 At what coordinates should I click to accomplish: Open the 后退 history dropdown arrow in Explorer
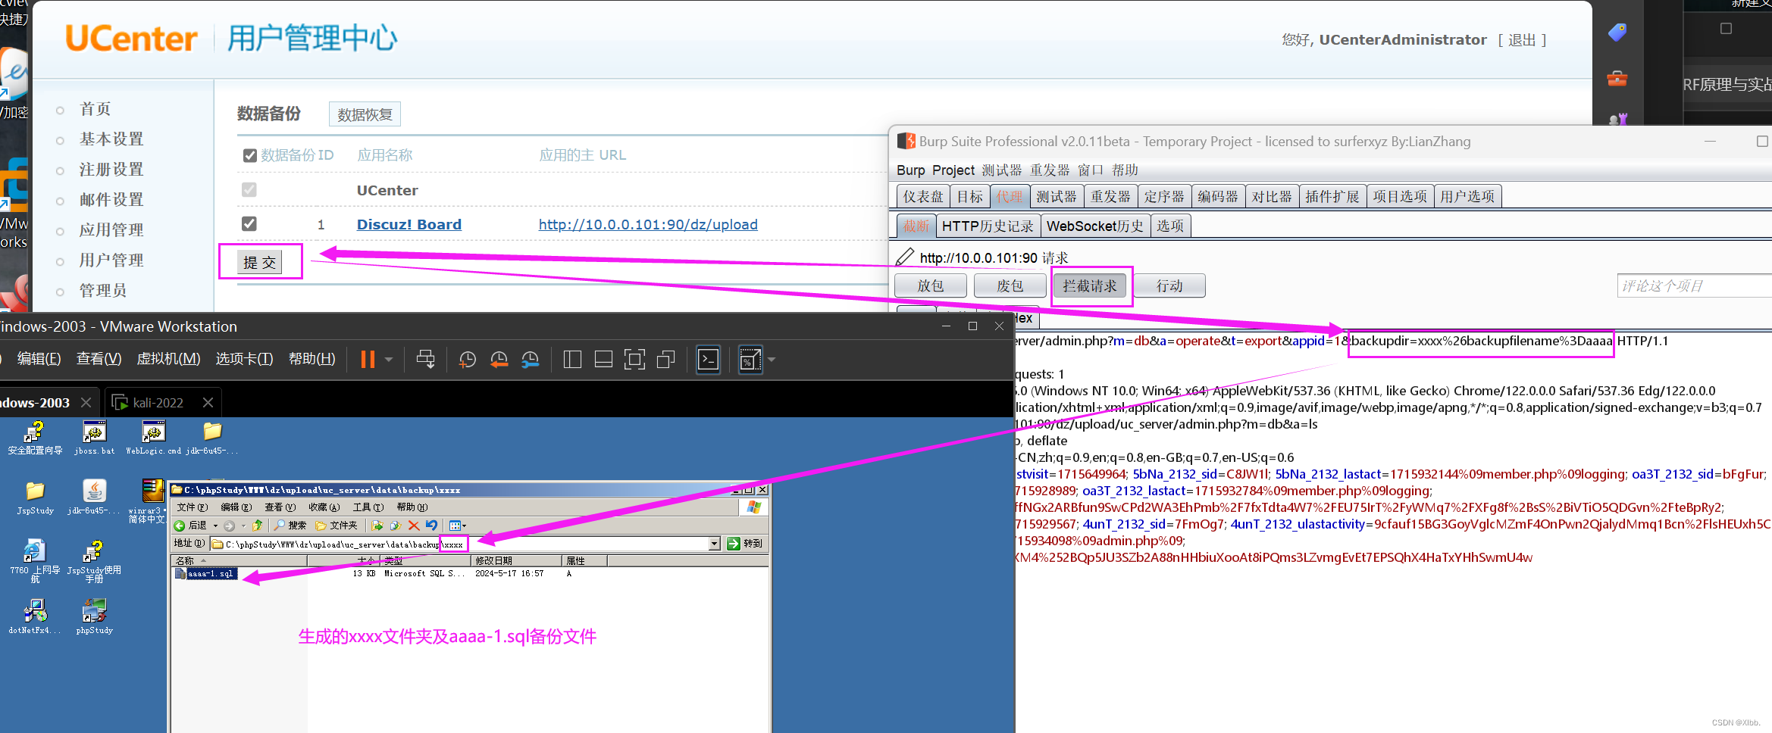click(x=215, y=526)
